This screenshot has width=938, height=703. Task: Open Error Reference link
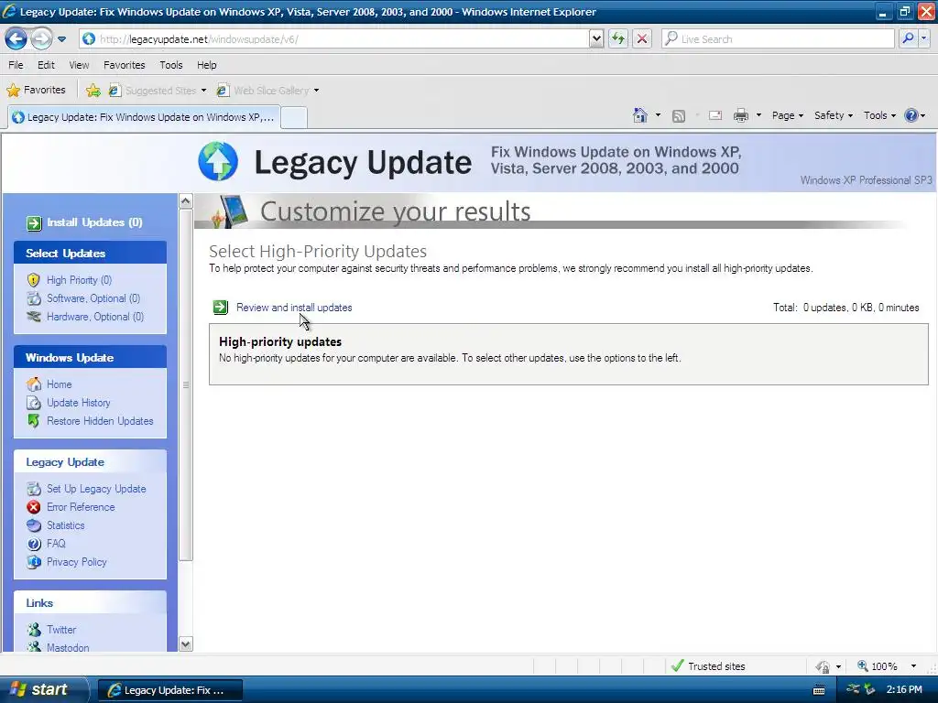81,507
